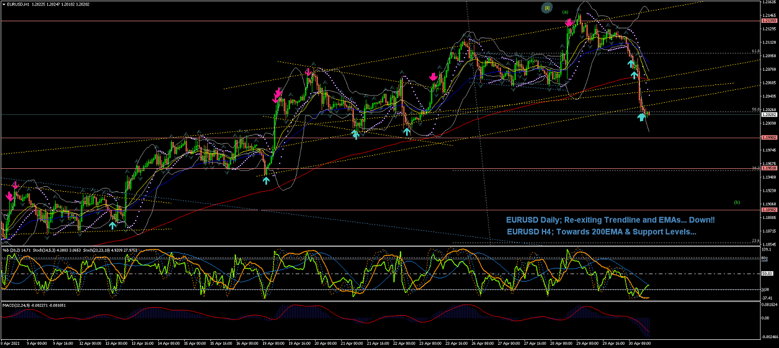Select the cyan up arrow below the 19 Apr low
The width and height of the screenshot is (779, 348).
point(265,180)
